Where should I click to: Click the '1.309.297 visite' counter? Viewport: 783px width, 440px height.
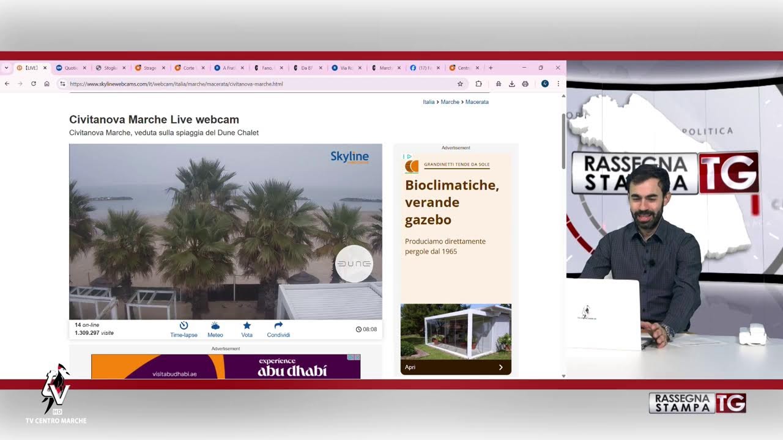point(94,333)
